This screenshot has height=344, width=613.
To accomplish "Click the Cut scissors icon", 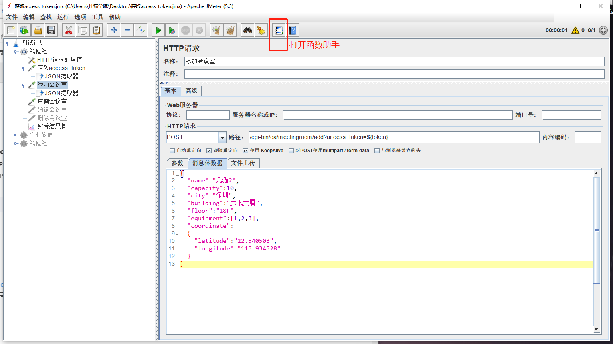I will tap(69, 30).
